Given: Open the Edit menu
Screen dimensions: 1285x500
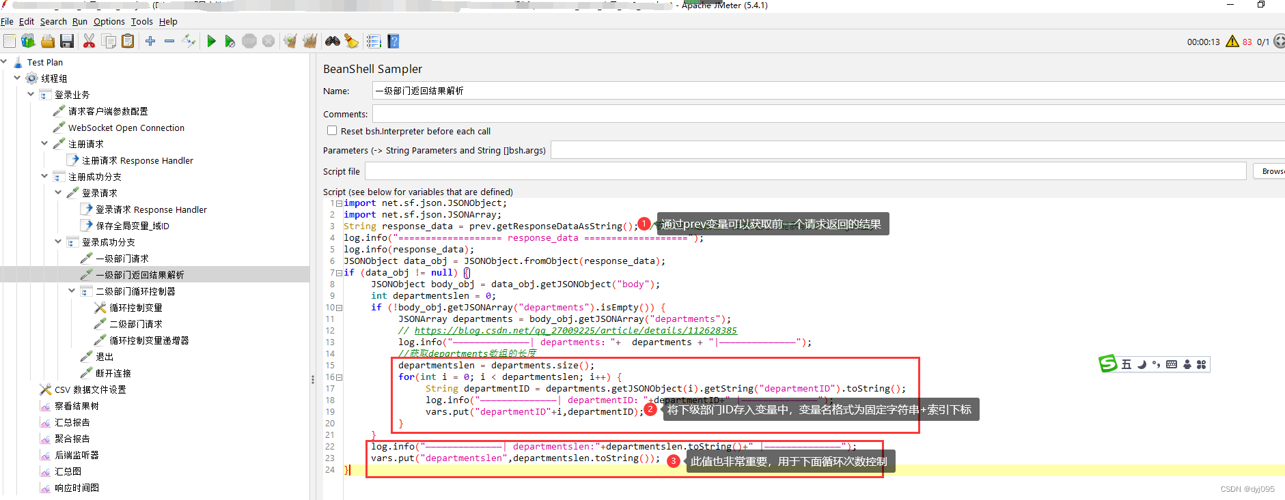Looking at the screenshot, I should pyautogui.click(x=27, y=21).
